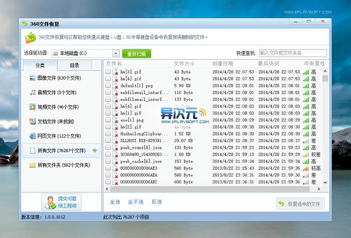Click the drive icon in the drive selector
The height and width of the screenshot is (238, 351).
55,54
